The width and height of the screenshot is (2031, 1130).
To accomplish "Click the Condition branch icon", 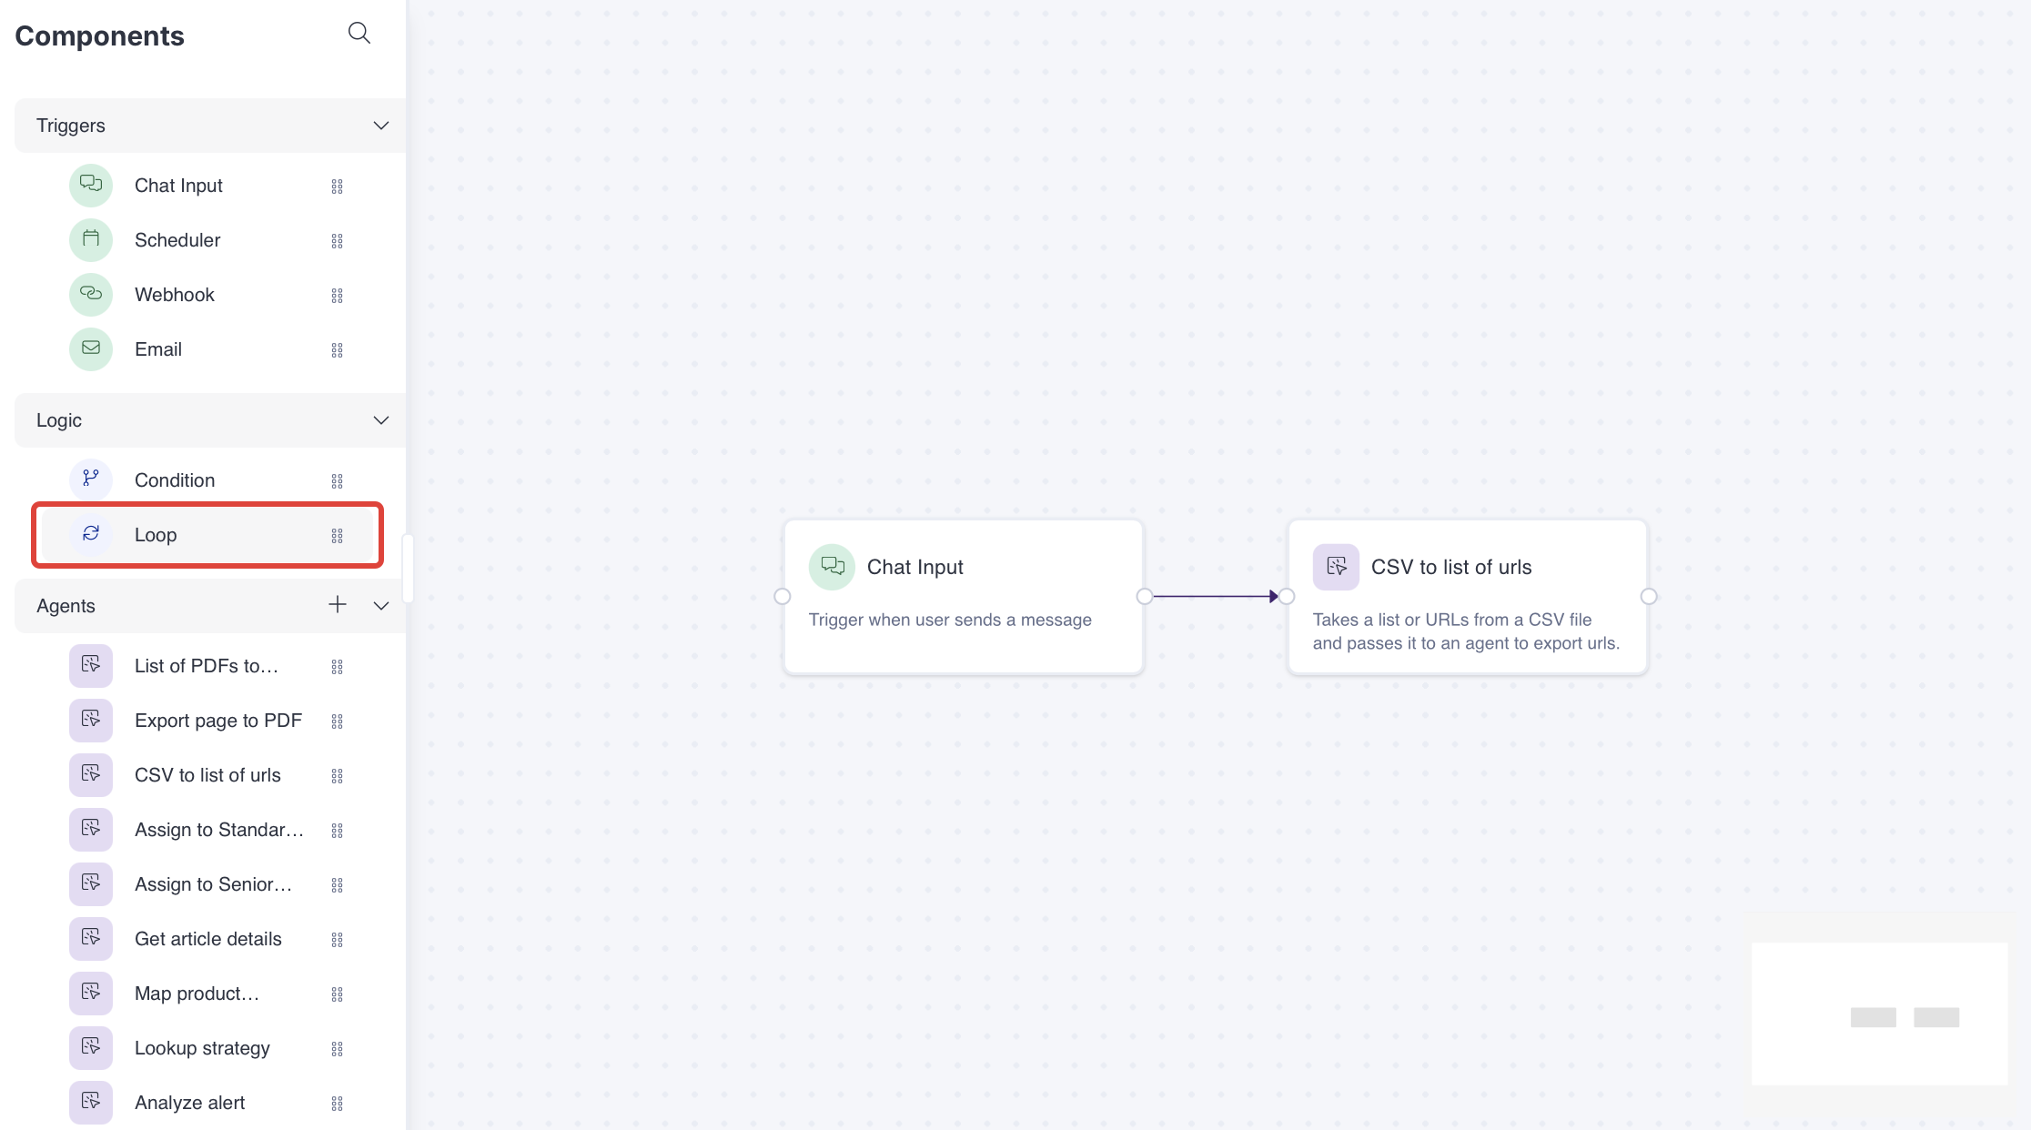I will [x=91, y=479].
